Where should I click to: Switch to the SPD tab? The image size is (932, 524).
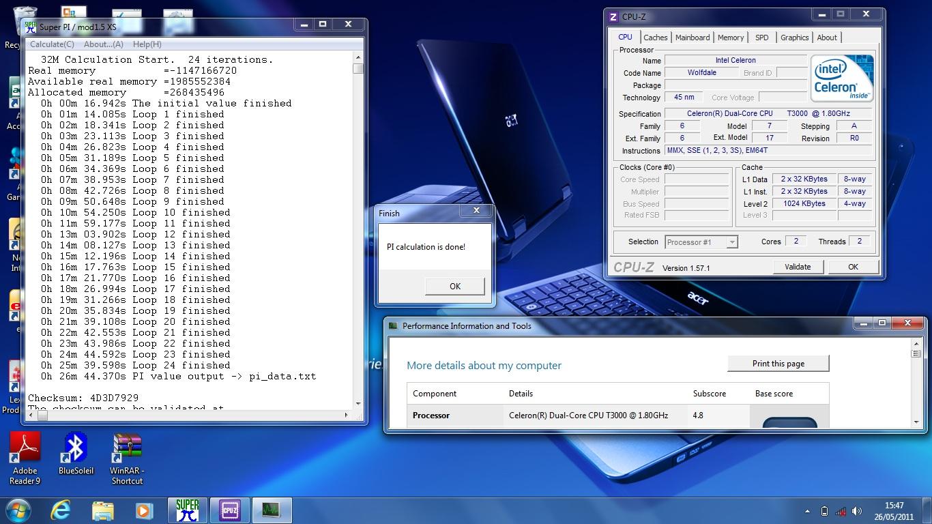pyautogui.click(x=762, y=38)
